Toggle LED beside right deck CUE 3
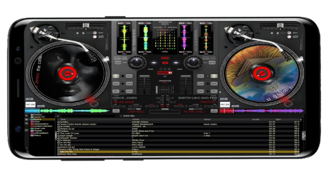The height and width of the screenshot is (177, 328). coord(208,91)
